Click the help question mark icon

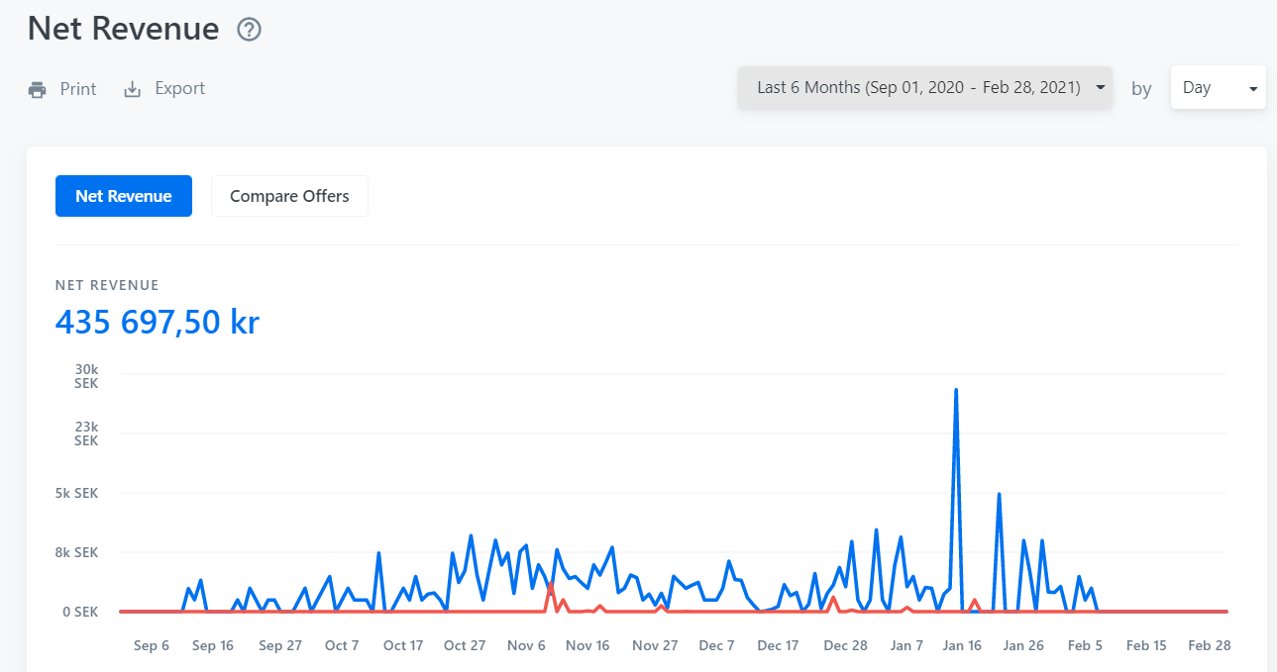[x=249, y=30]
